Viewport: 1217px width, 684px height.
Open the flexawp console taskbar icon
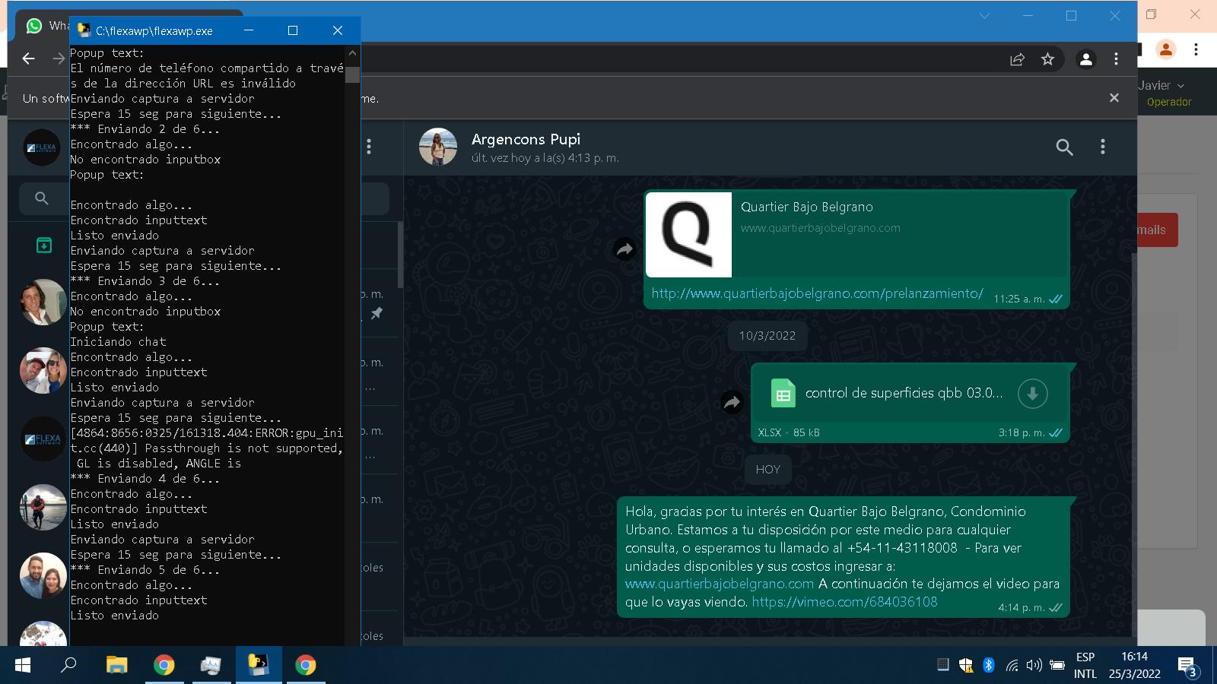pyautogui.click(x=259, y=665)
